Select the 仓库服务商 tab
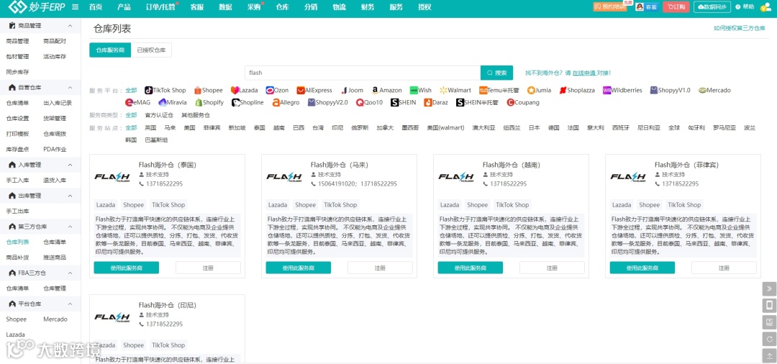 coord(110,50)
